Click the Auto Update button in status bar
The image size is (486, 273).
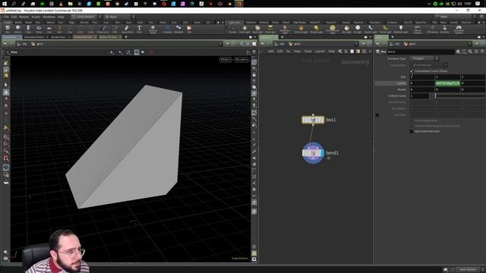click(468, 270)
